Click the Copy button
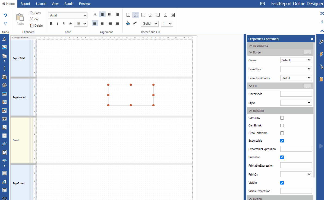324x200 pixels. 35,13
